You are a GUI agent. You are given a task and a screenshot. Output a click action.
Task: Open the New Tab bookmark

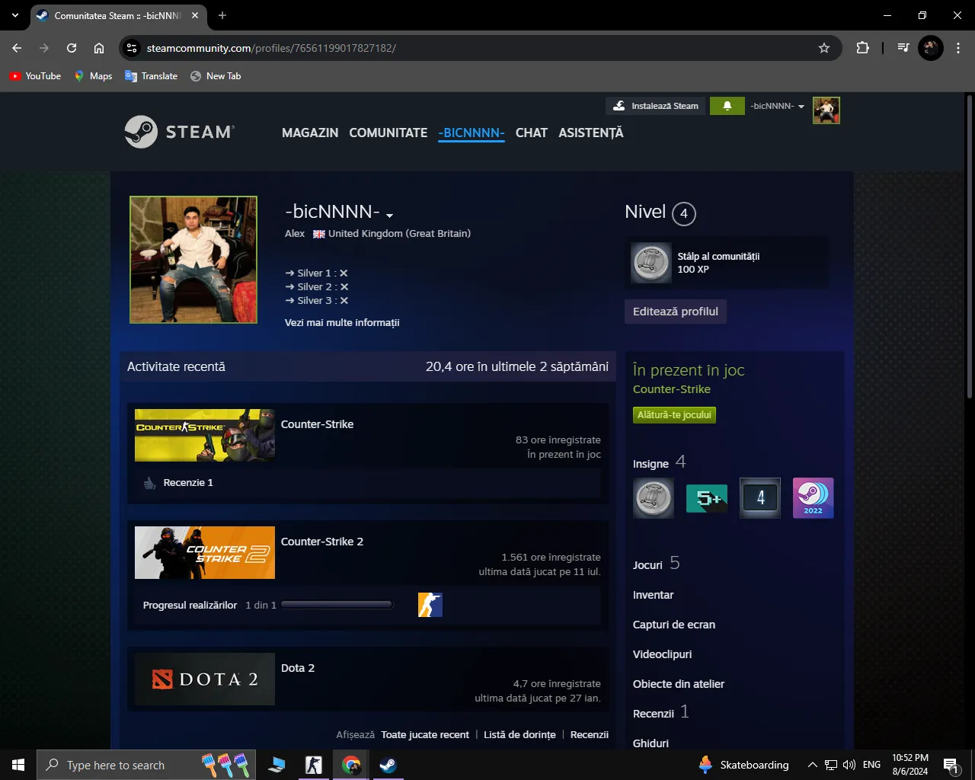coord(216,76)
